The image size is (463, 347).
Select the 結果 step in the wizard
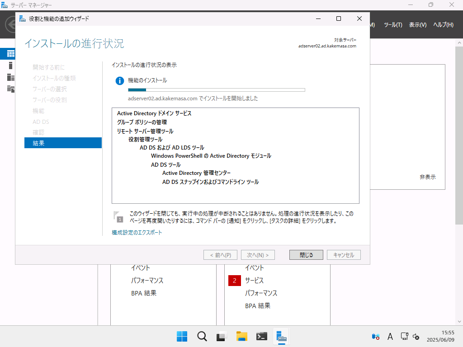(x=63, y=143)
